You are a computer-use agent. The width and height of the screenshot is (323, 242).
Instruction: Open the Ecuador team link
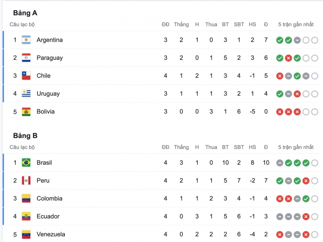48,216
